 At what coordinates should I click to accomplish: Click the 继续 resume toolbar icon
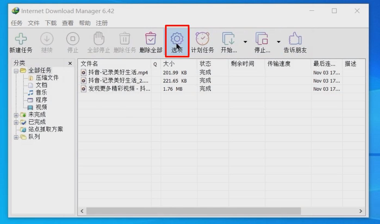47,39
